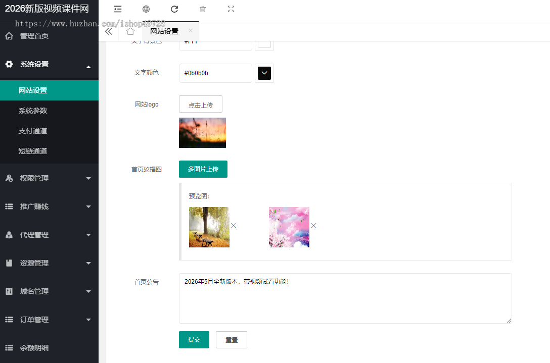Image resolution: width=550 pixels, height=363 pixels.
Task: Expand the 域名管理 menu arrow
Action: tap(88, 291)
